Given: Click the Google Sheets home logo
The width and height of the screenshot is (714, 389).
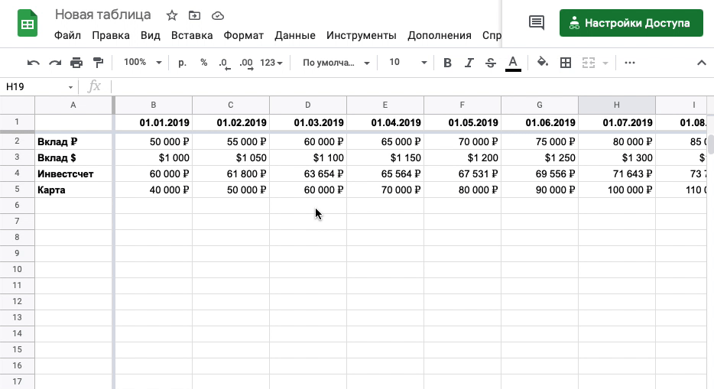Looking at the screenshot, I should point(28,24).
